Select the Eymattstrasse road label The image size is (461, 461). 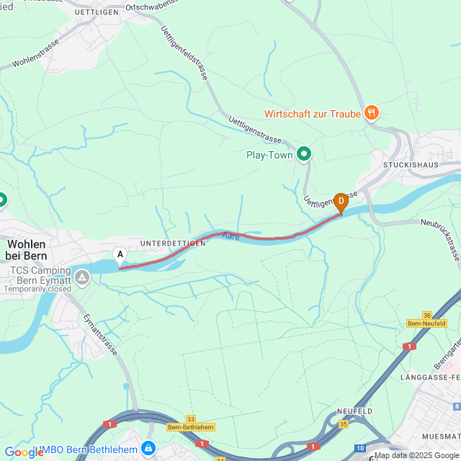tap(101, 335)
